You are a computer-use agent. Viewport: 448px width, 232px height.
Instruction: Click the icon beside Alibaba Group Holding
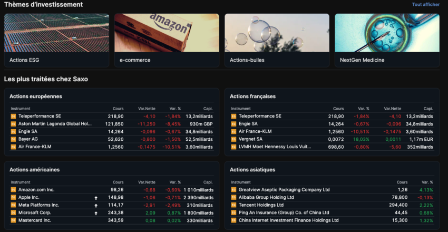pos(233,197)
